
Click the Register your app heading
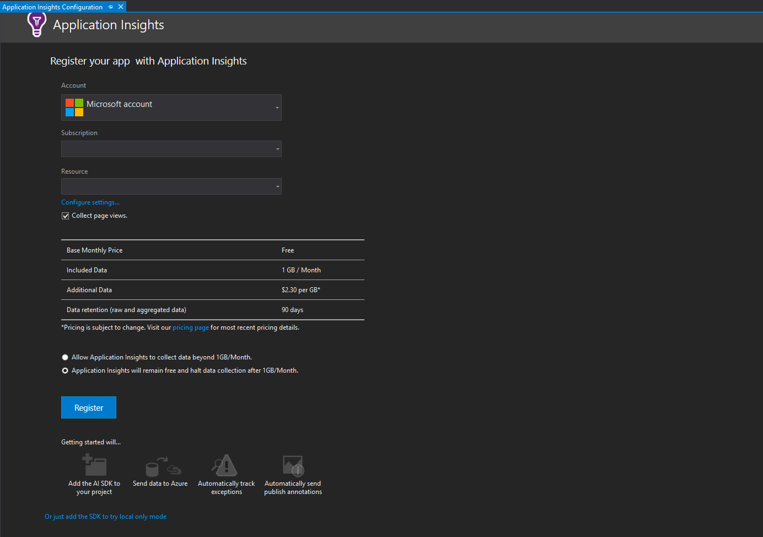point(148,61)
